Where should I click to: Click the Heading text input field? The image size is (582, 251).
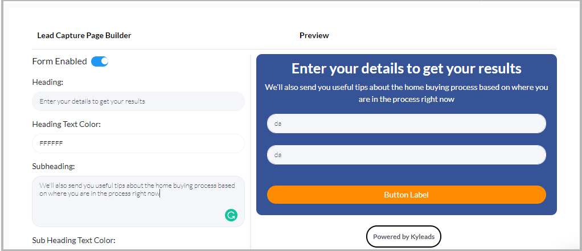pyautogui.click(x=138, y=101)
